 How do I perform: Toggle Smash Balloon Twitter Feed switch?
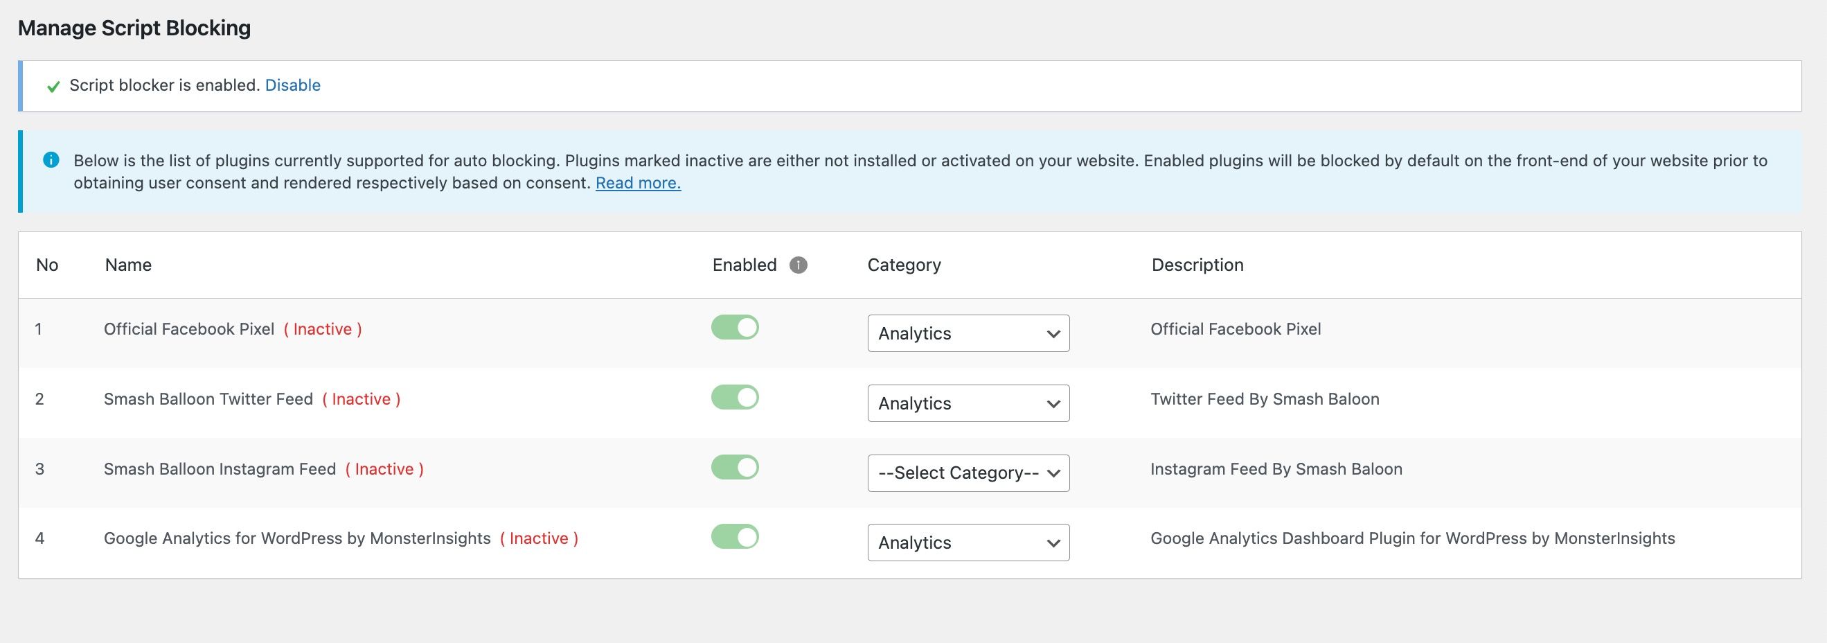pyautogui.click(x=735, y=398)
